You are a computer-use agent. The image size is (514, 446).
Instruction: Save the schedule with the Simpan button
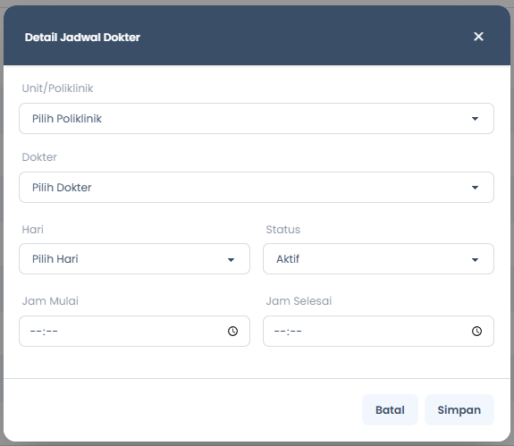pos(459,410)
